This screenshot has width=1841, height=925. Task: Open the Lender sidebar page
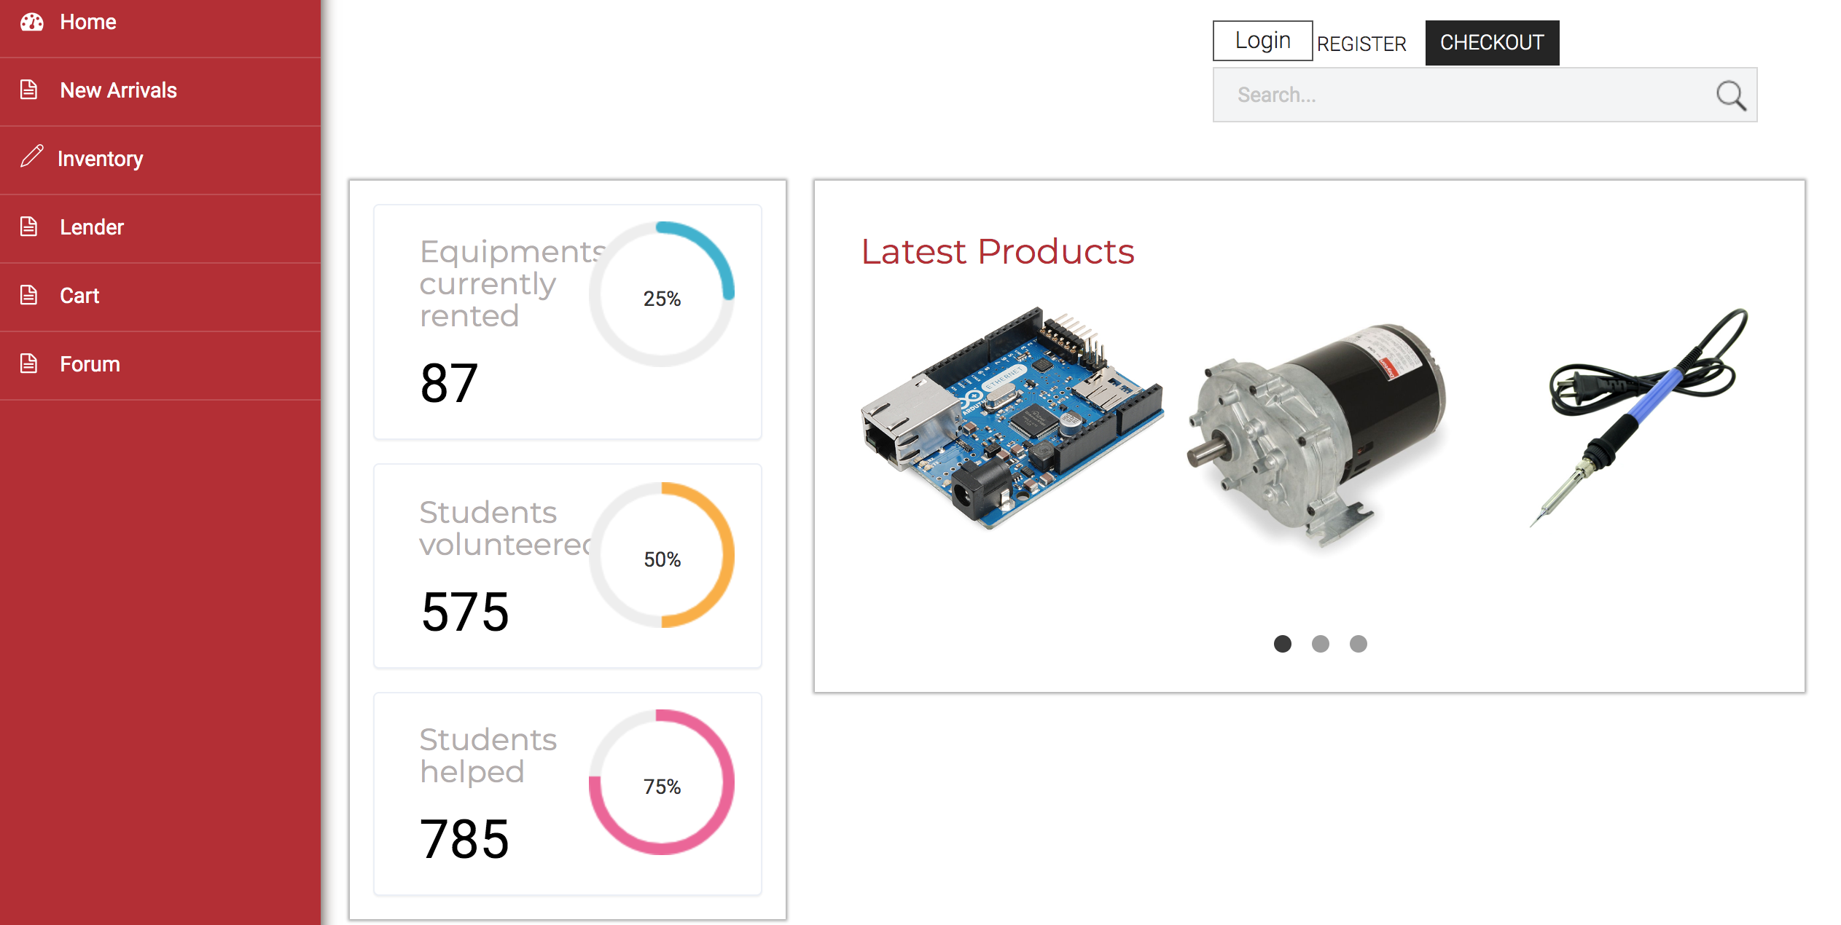click(x=92, y=227)
